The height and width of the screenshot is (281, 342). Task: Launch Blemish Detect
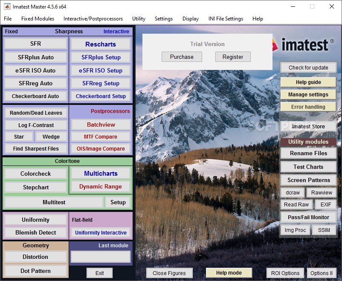tap(35, 232)
